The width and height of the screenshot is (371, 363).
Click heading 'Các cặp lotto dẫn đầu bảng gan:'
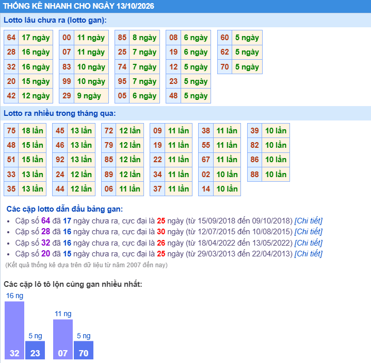pyautogui.click(x=64, y=209)
